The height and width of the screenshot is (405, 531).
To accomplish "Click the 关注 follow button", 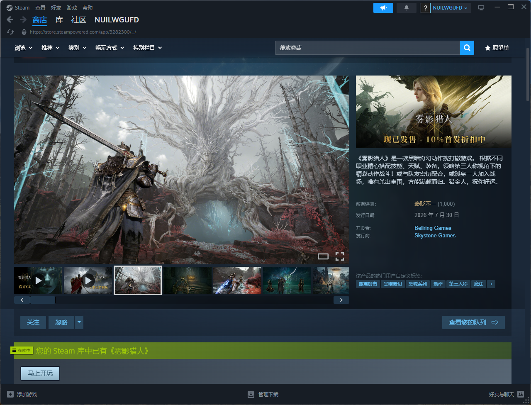I will [x=33, y=322].
